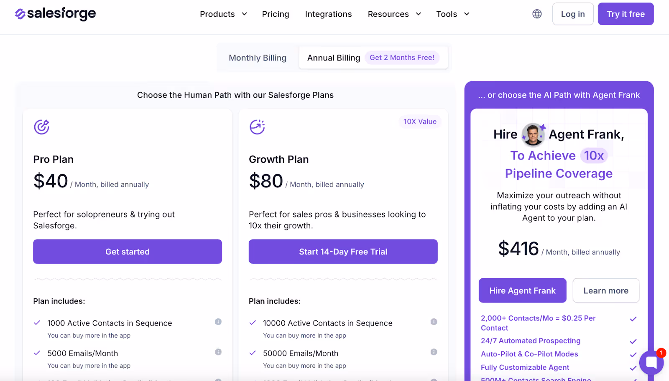
Task: Click the Pro Plan target icon
Action: 42,127
